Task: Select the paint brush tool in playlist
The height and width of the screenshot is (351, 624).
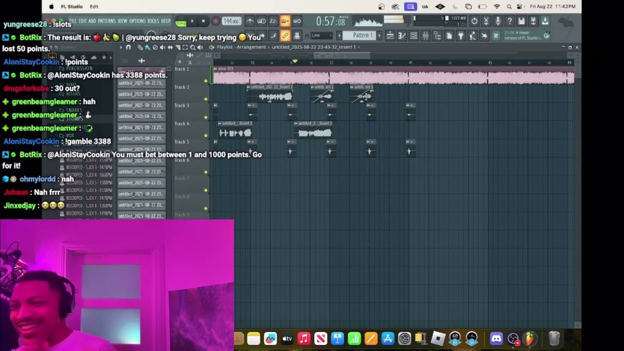Action: (148, 47)
